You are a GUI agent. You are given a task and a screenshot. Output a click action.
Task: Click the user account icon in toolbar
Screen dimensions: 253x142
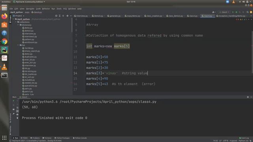click(213, 12)
